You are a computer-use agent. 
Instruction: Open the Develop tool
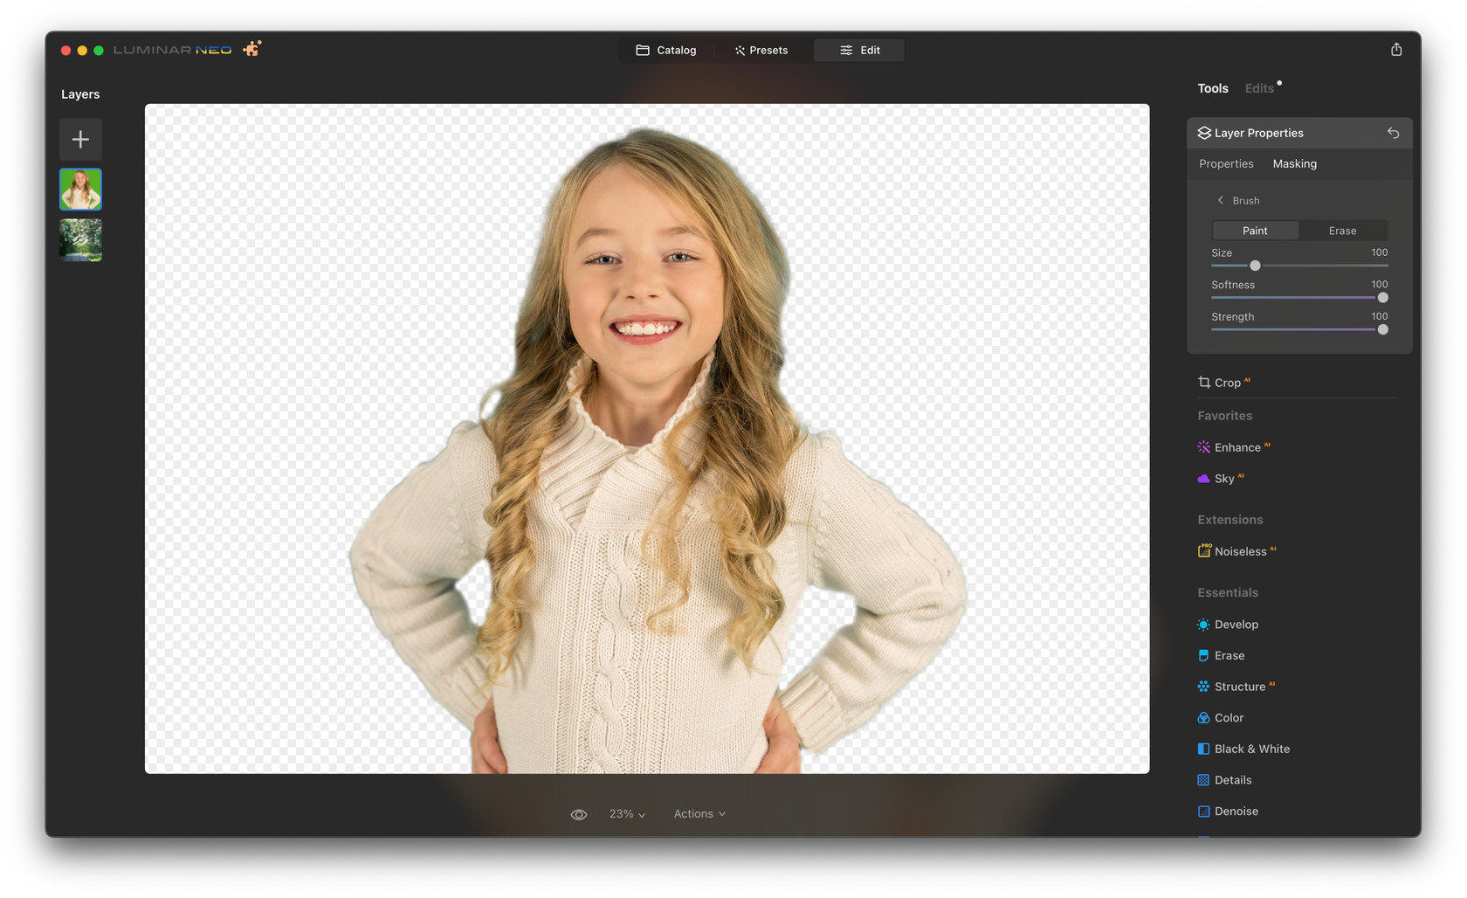(1236, 624)
